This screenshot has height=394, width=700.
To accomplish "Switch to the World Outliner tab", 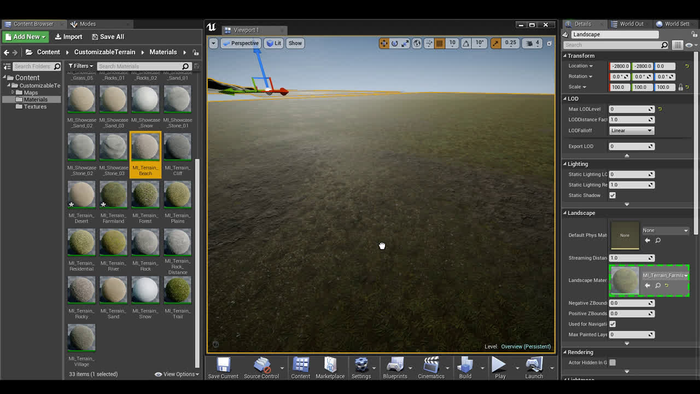I will point(631,24).
